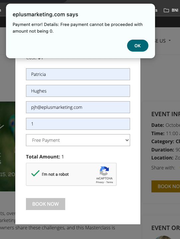Screen dimensions: 180x239
Task: Click the event organizer's avatar photo
Action: pyautogui.click(x=163, y=237)
